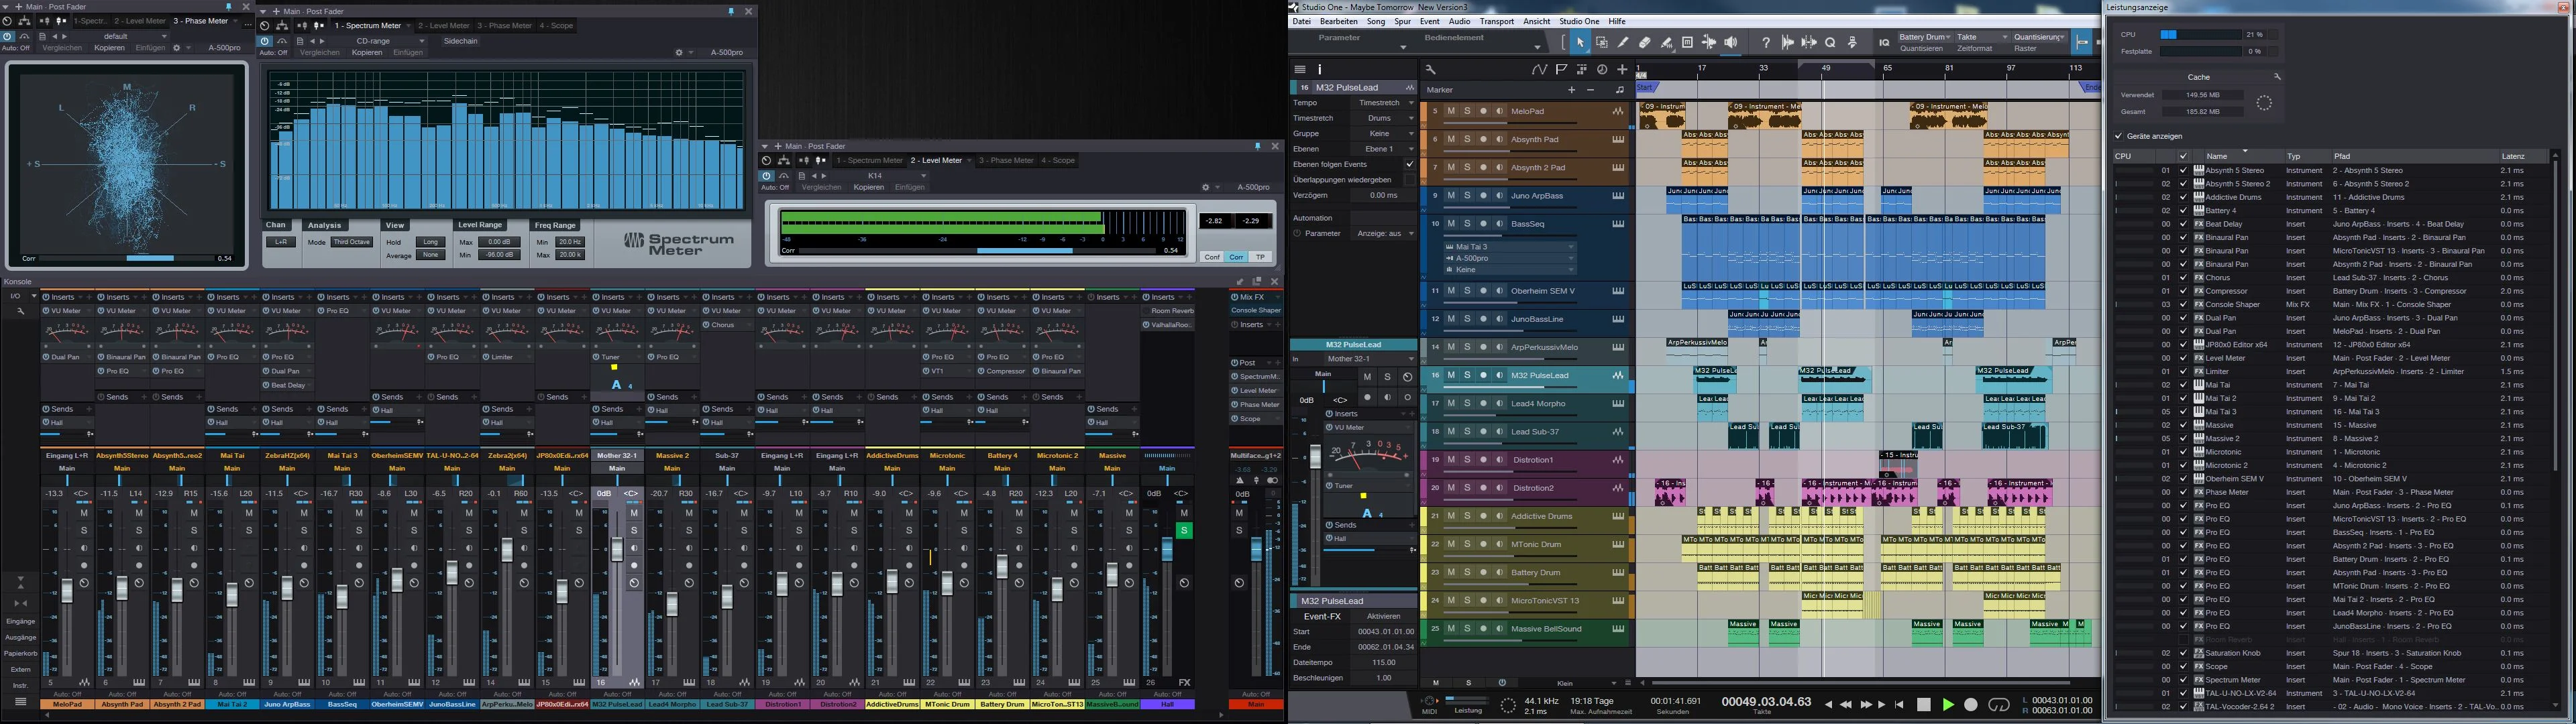Click the return to zero transport button
The image size is (2576, 724).
[x=1899, y=705]
